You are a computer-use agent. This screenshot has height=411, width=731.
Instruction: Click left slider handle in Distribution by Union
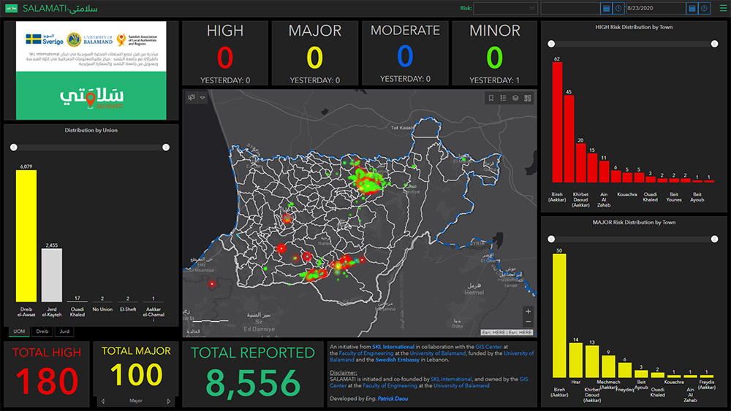(13, 147)
